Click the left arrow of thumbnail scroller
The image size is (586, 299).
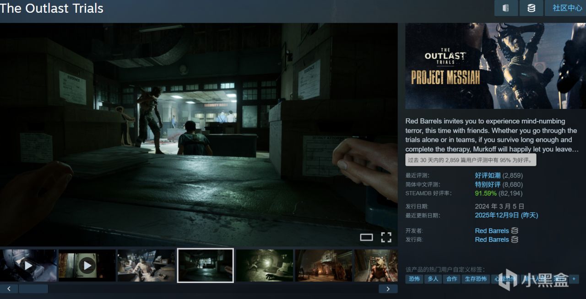coord(9,288)
